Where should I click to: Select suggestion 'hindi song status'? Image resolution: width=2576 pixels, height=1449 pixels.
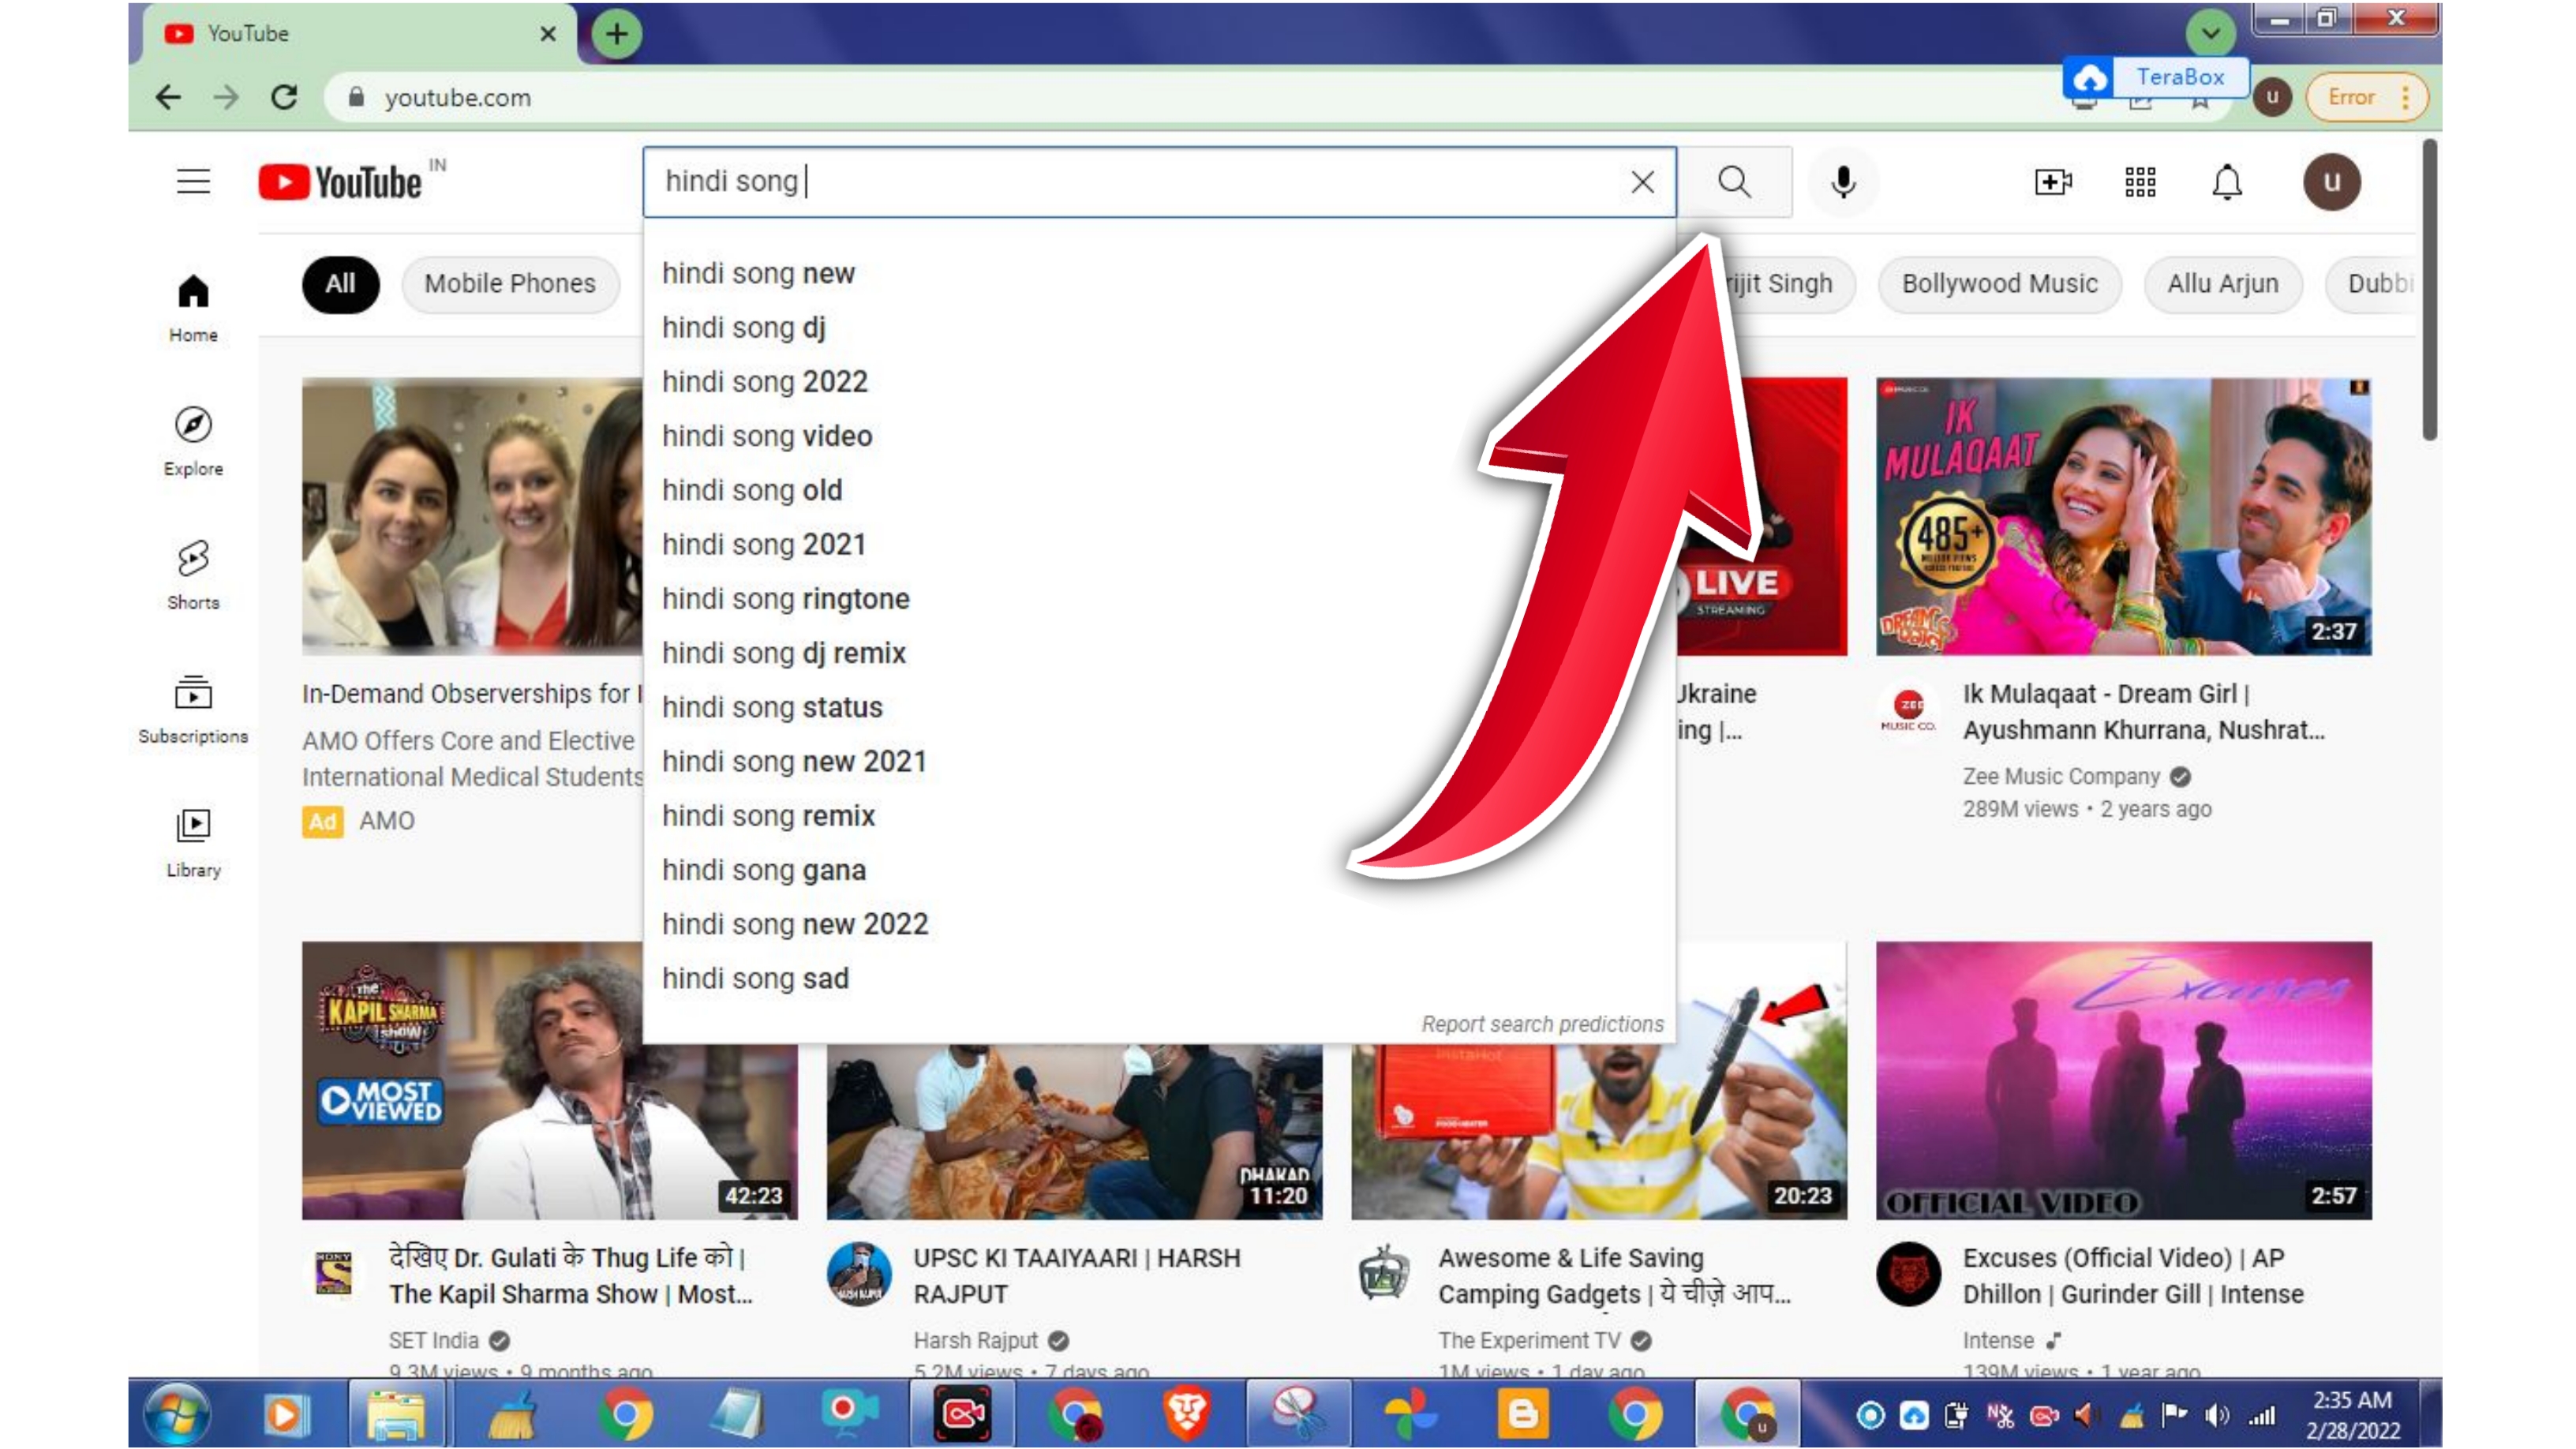(x=1159, y=707)
